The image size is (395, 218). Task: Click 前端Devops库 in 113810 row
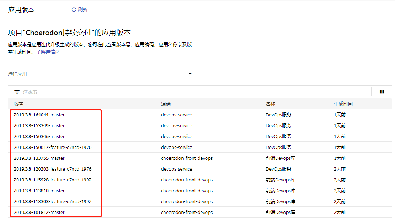click(280, 190)
